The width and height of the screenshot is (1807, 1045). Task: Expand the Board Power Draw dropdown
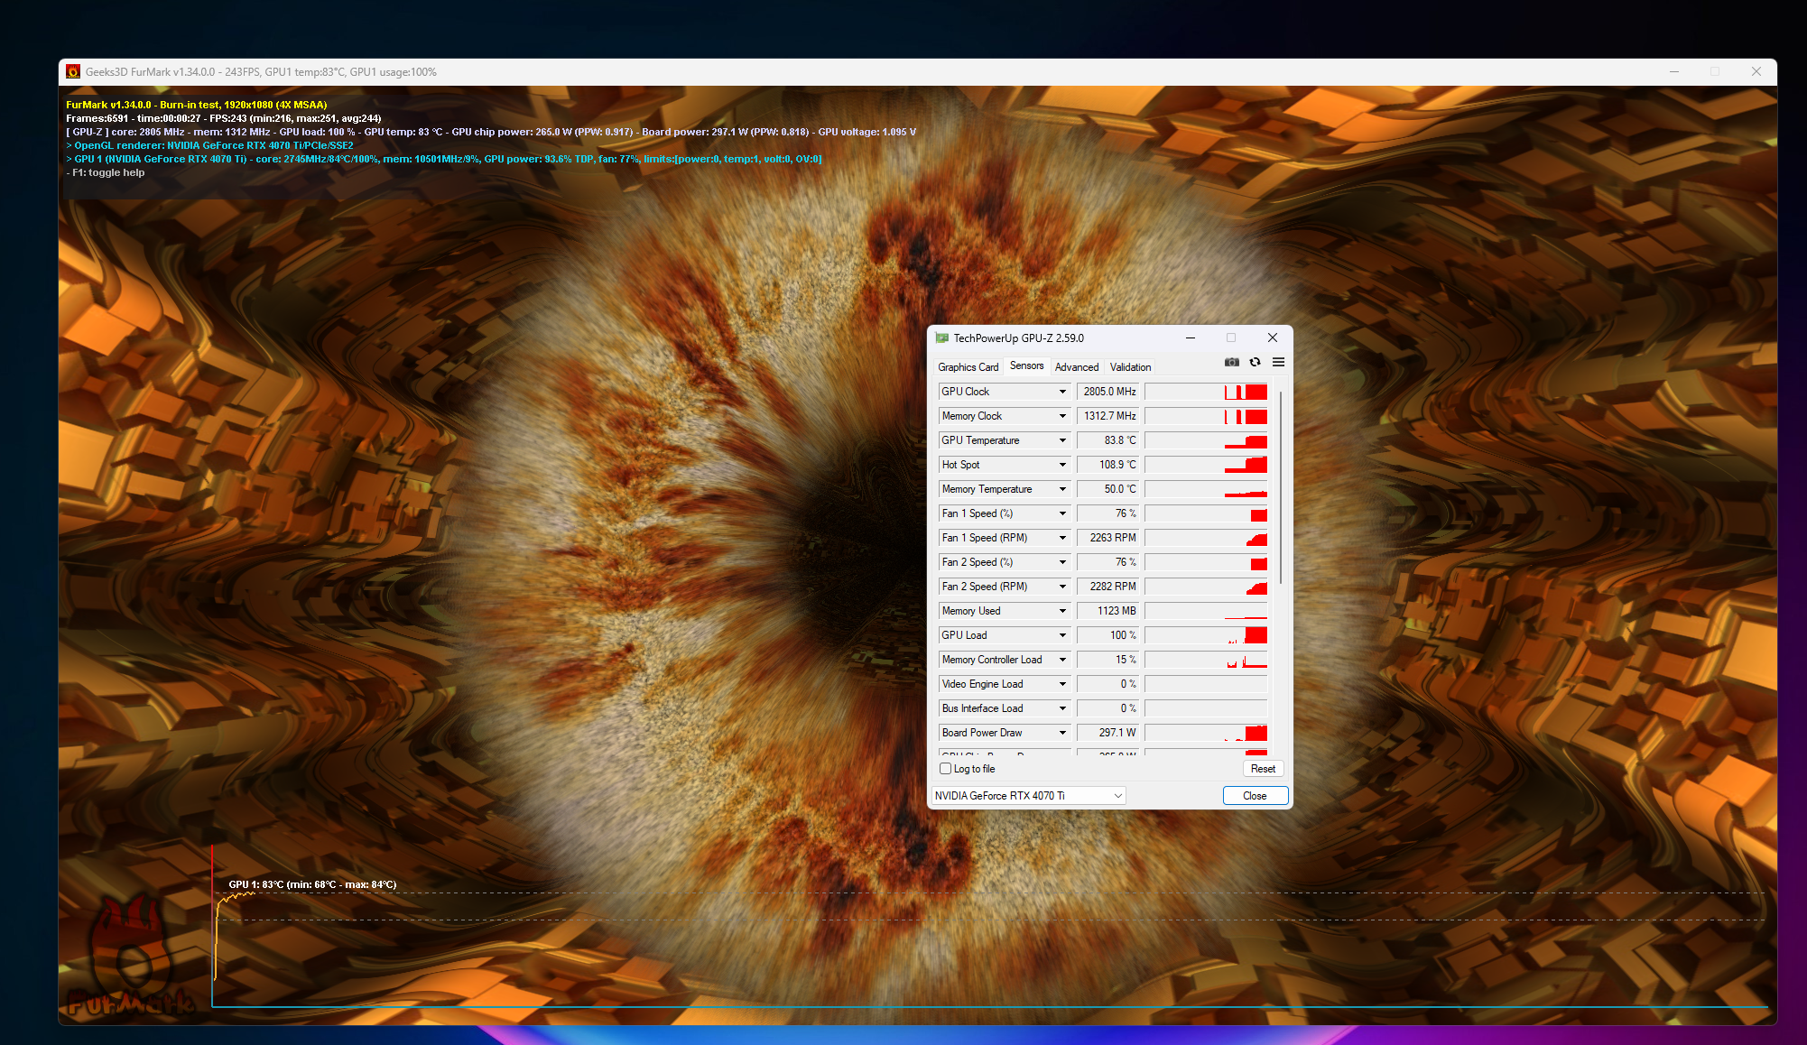(1062, 733)
